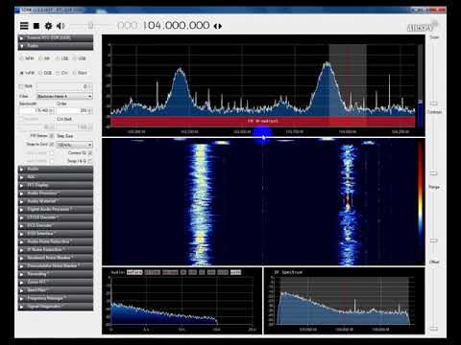Expand the DCS Decoder panel
The height and width of the screenshot is (345, 461).
[x=56, y=225]
